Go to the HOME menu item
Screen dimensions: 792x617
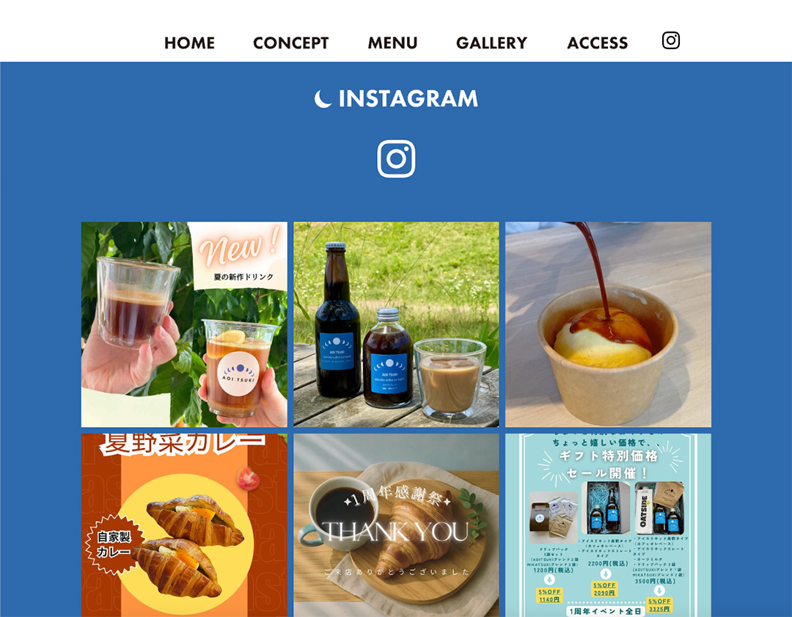pyautogui.click(x=189, y=43)
